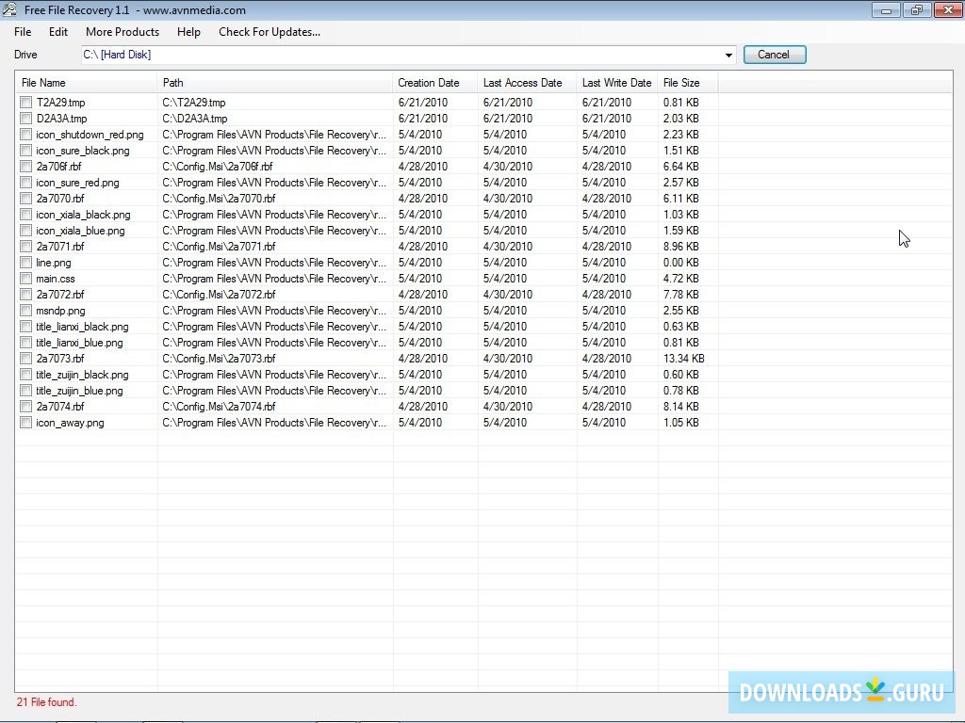Image resolution: width=965 pixels, height=723 pixels.
Task: Select file name T2A29.tmp
Action: (61, 103)
